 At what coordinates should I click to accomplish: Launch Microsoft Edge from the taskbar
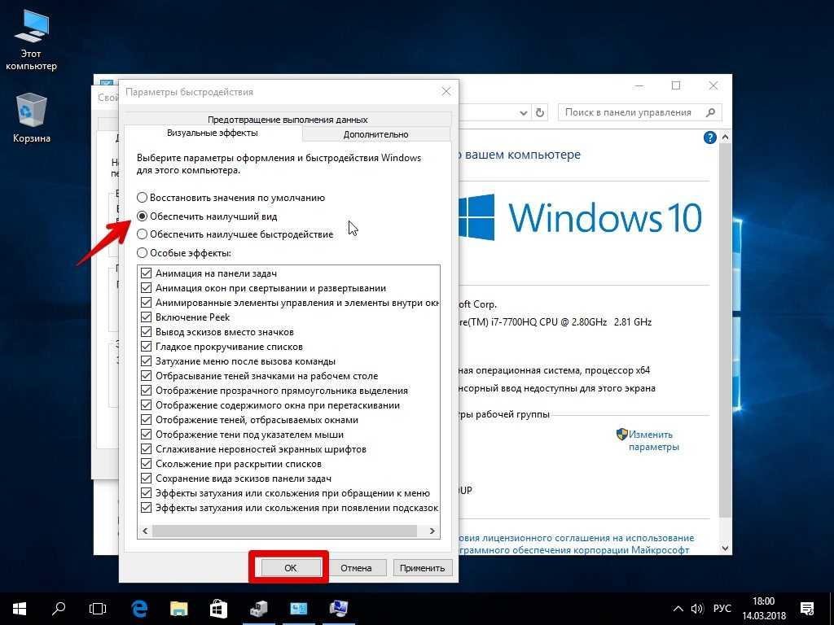139,609
